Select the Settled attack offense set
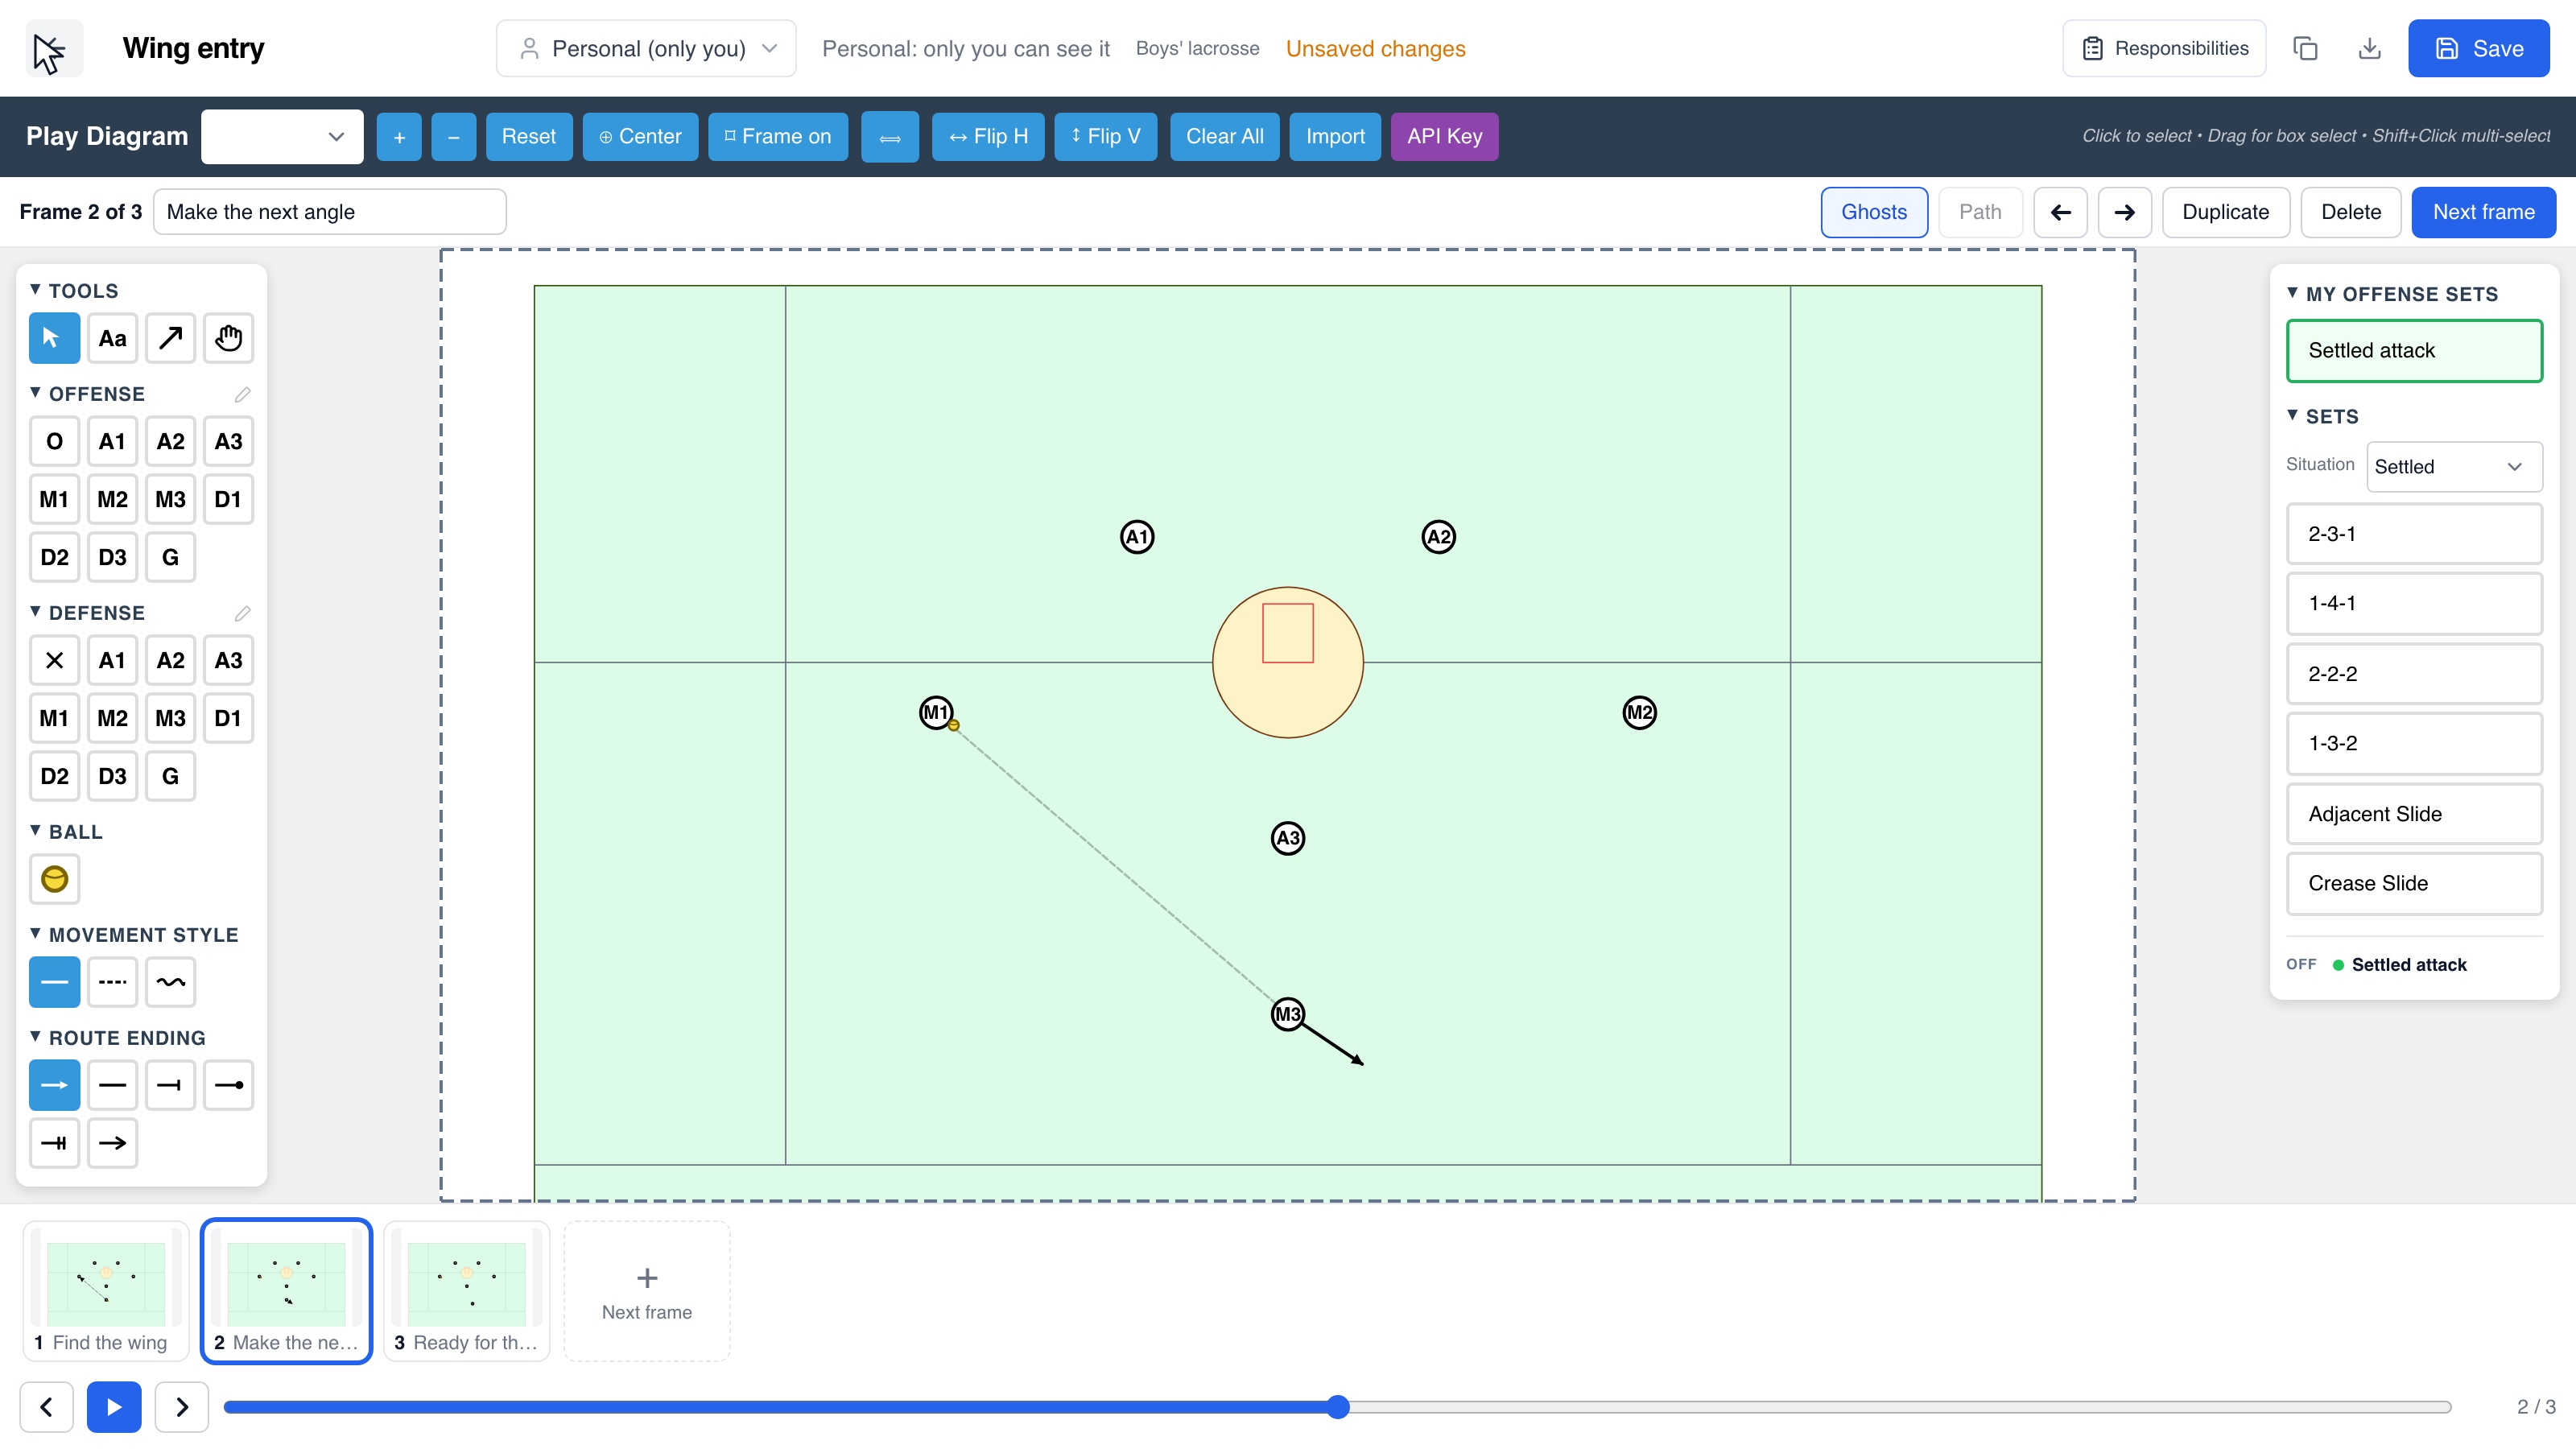The image size is (2576, 1449). tap(2414, 350)
